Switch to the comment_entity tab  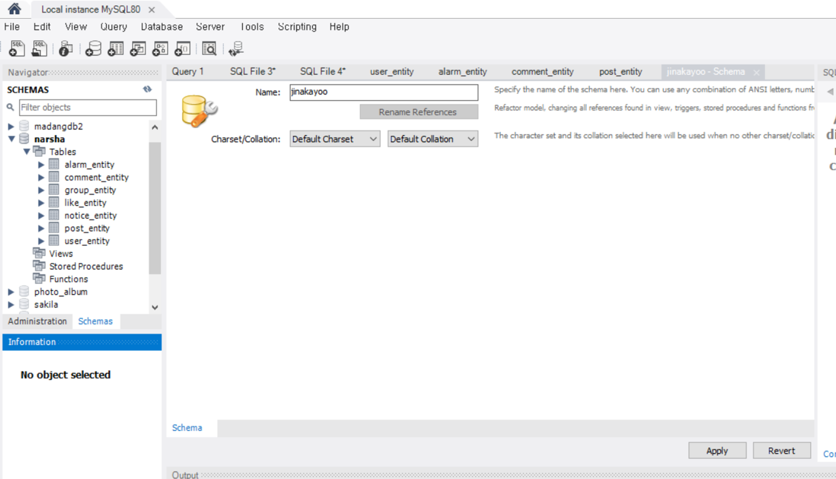pyautogui.click(x=543, y=71)
